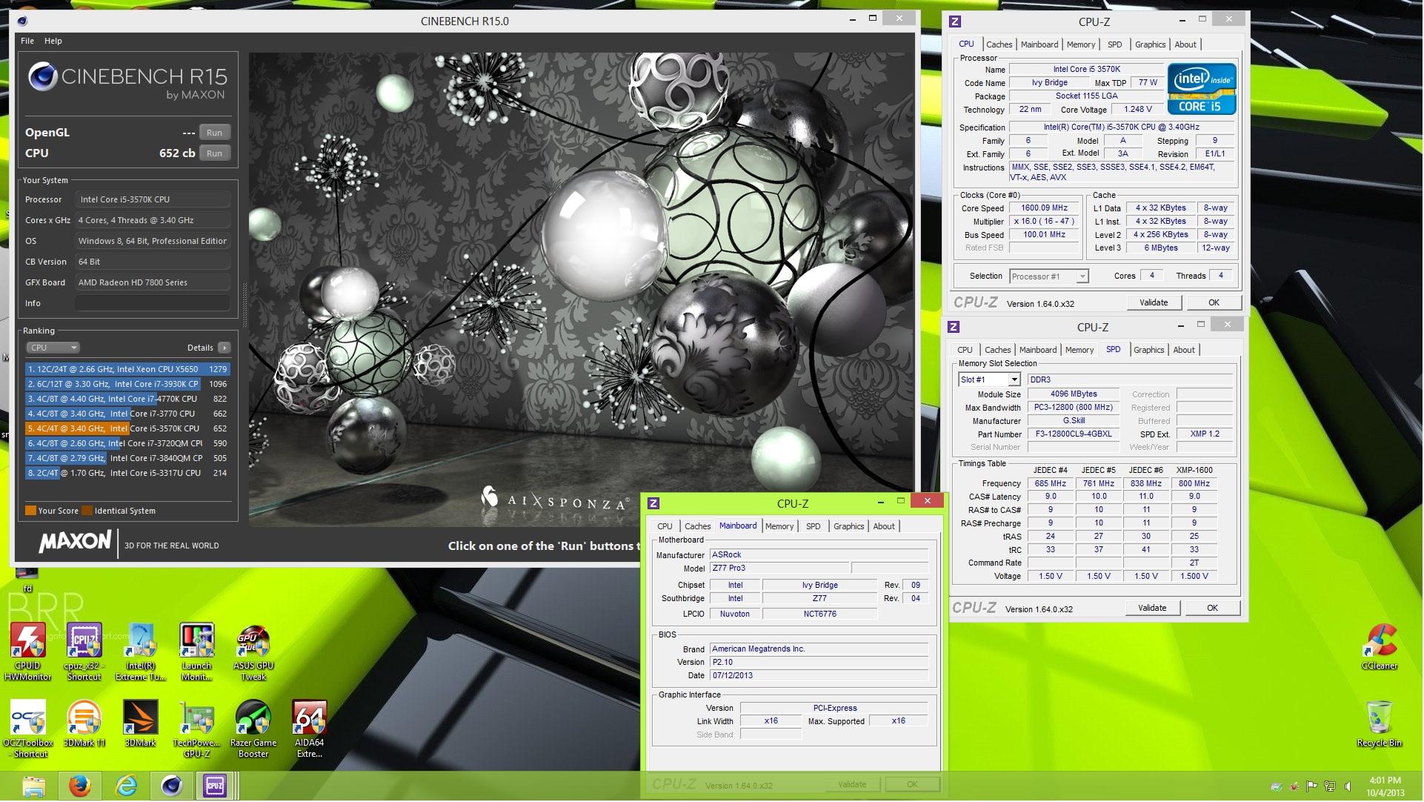Image resolution: width=1424 pixels, height=802 pixels.
Task: Open OCZToolbox Shortcut desktop icon
Action: 28,729
